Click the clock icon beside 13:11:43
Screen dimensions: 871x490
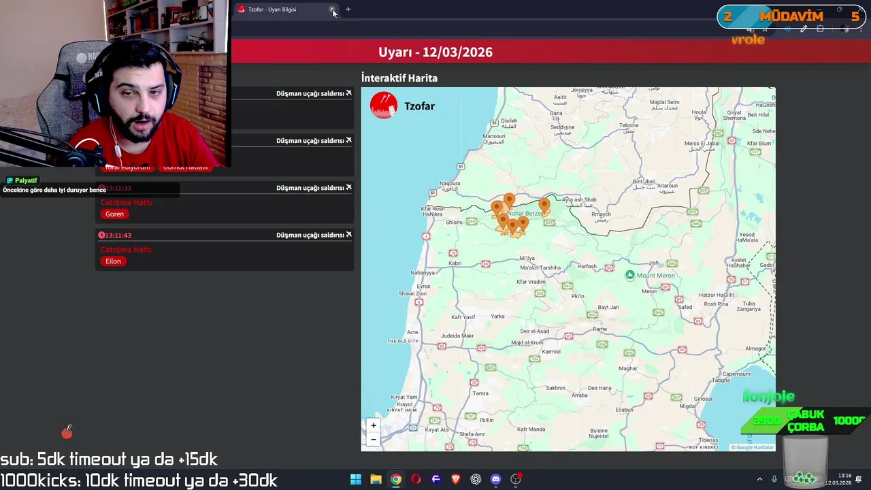click(101, 235)
